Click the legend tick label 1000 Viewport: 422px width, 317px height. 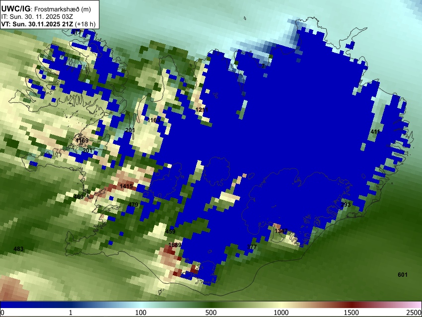(x=281, y=313)
